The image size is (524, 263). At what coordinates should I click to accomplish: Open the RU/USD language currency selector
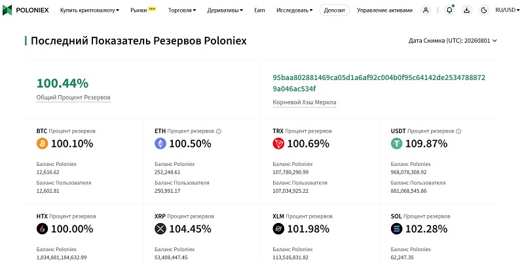507,10
